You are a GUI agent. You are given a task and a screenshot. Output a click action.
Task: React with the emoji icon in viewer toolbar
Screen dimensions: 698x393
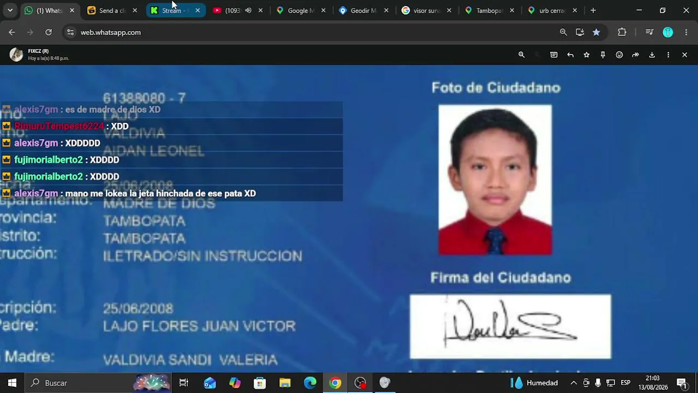pyautogui.click(x=619, y=55)
